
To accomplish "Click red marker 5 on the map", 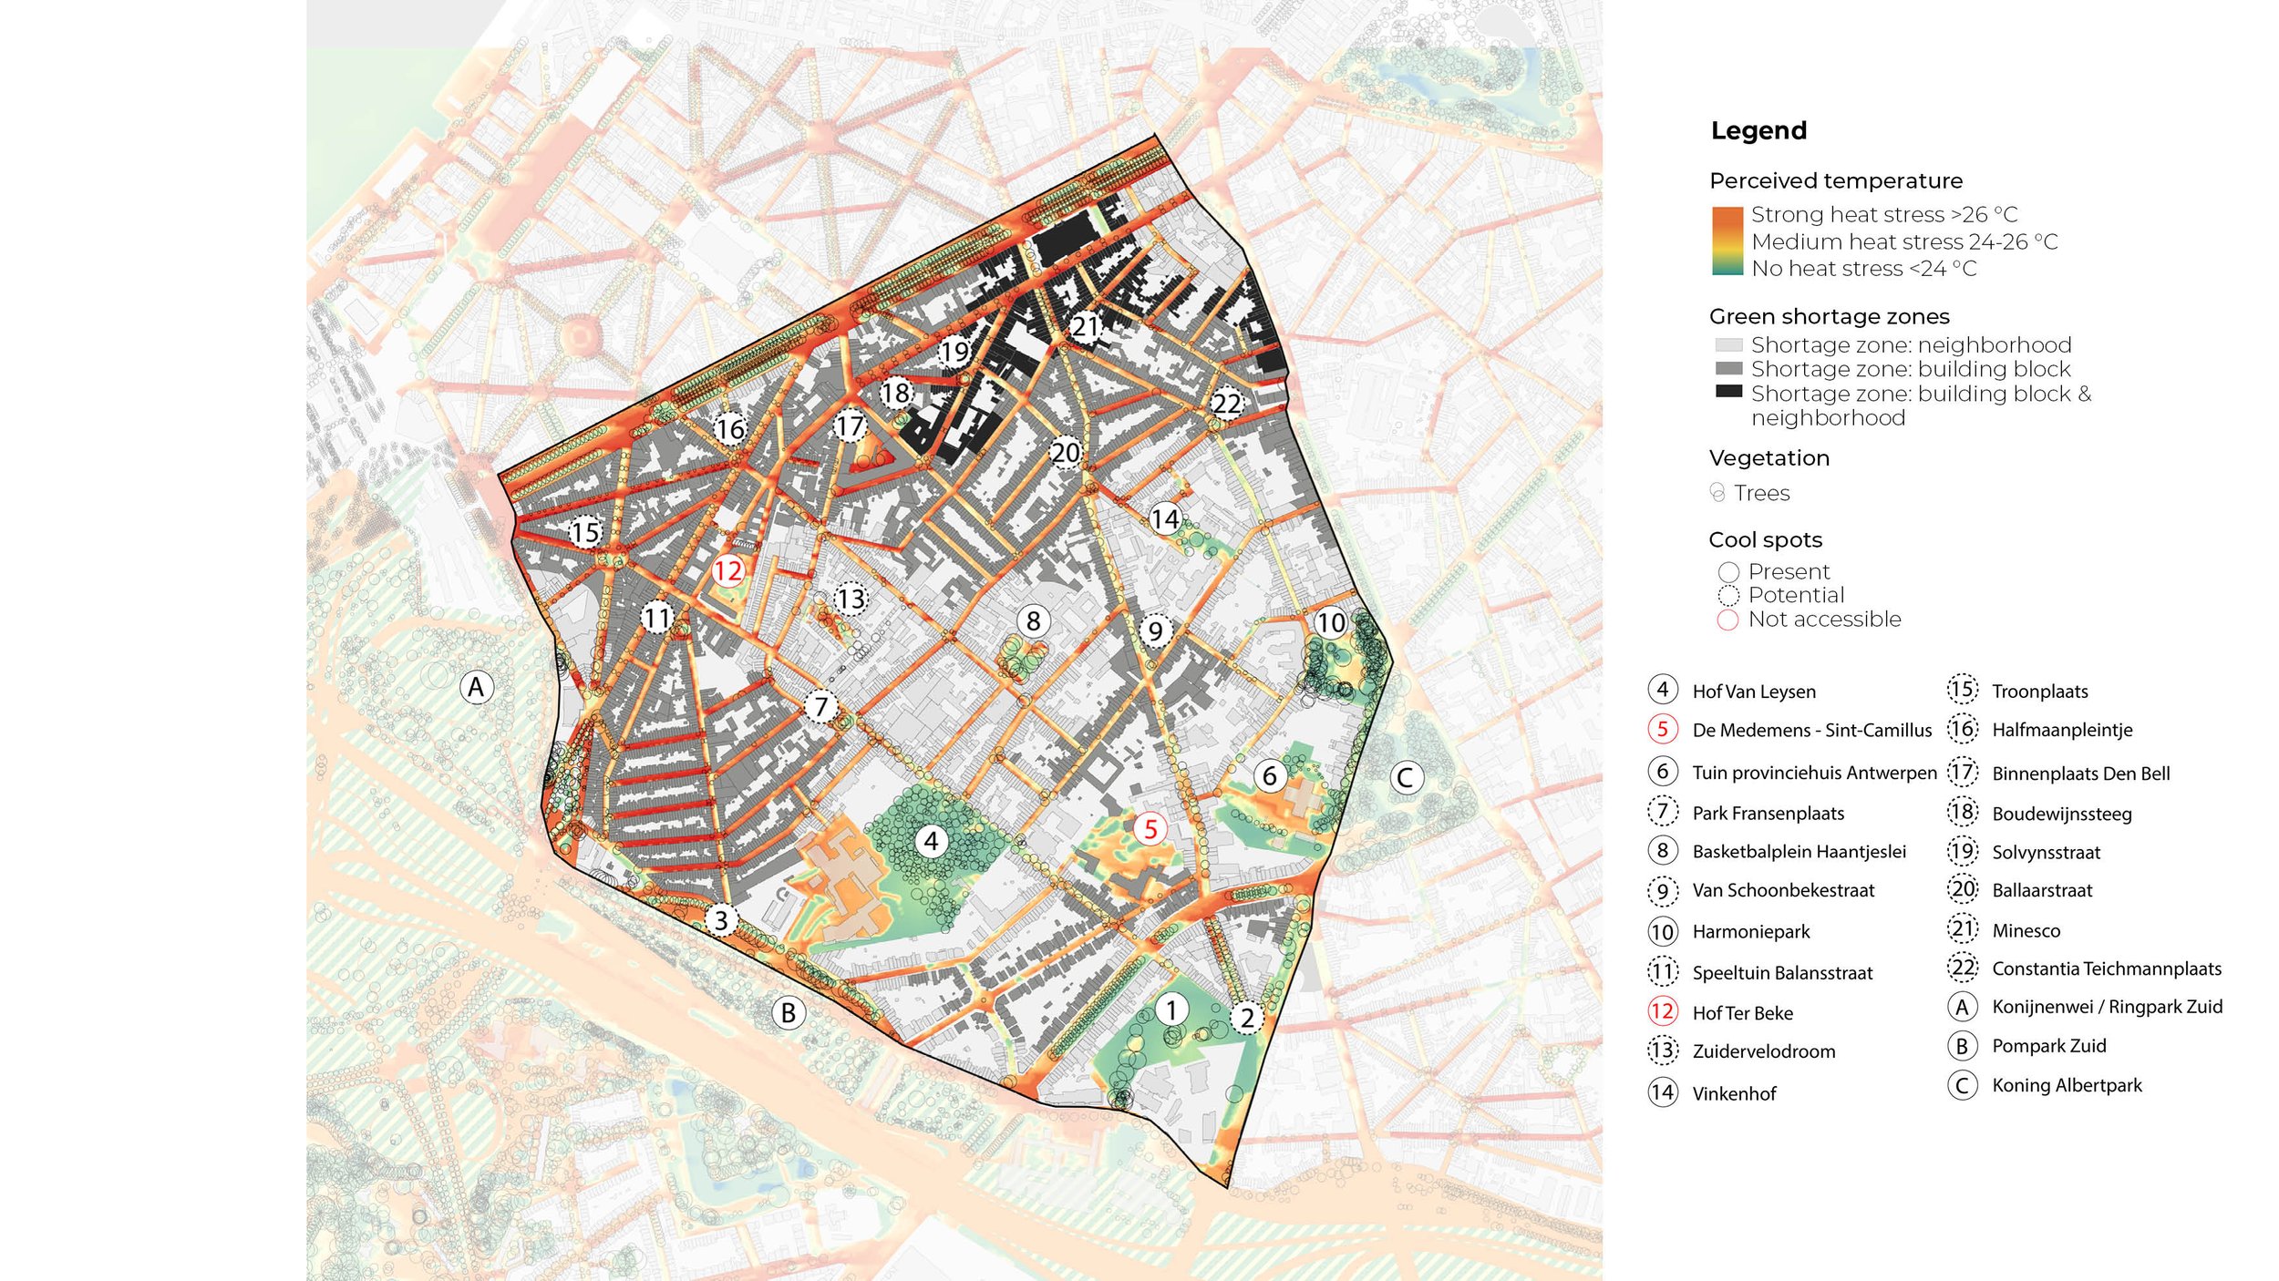I will click(1150, 829).
